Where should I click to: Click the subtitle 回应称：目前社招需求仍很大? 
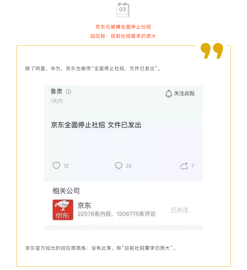tap(123, 36)
